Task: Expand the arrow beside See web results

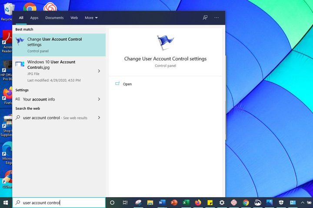Action: tap(99, 117)
